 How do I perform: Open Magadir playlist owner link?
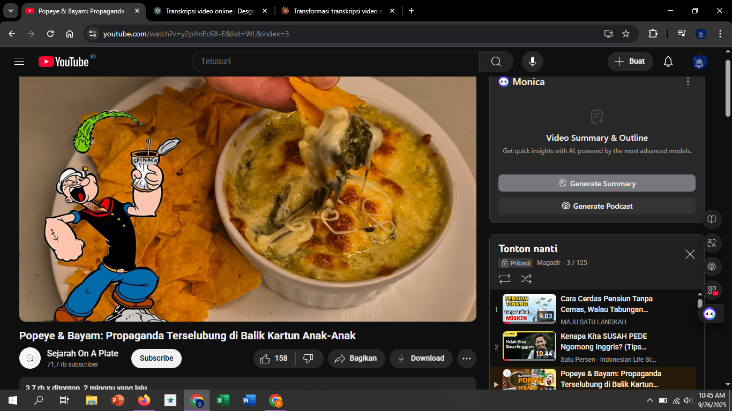pyautogui.click(x=550, y=263)
